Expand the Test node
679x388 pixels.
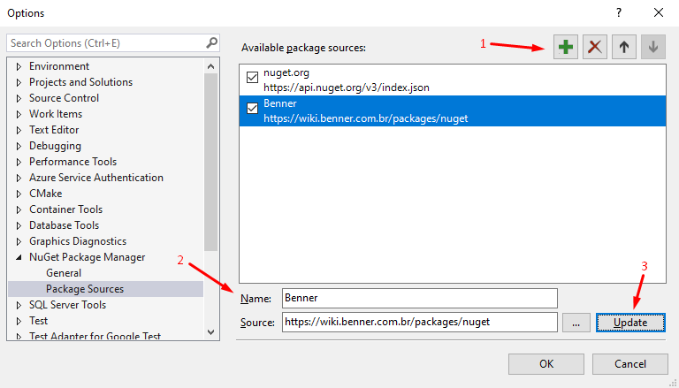(19, 321)
